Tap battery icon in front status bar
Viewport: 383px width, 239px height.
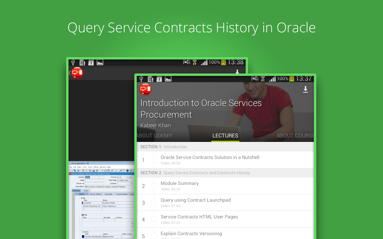click(x=292, y=79)
